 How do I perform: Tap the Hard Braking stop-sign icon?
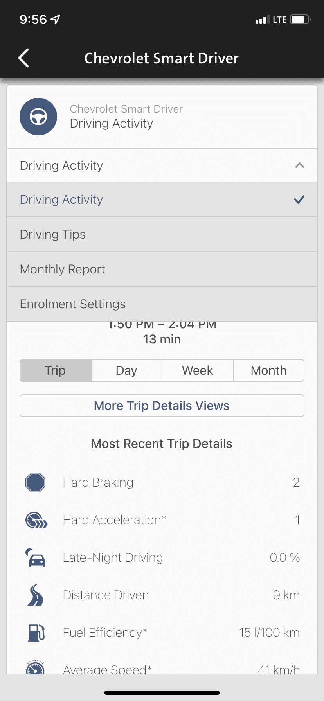35,482
